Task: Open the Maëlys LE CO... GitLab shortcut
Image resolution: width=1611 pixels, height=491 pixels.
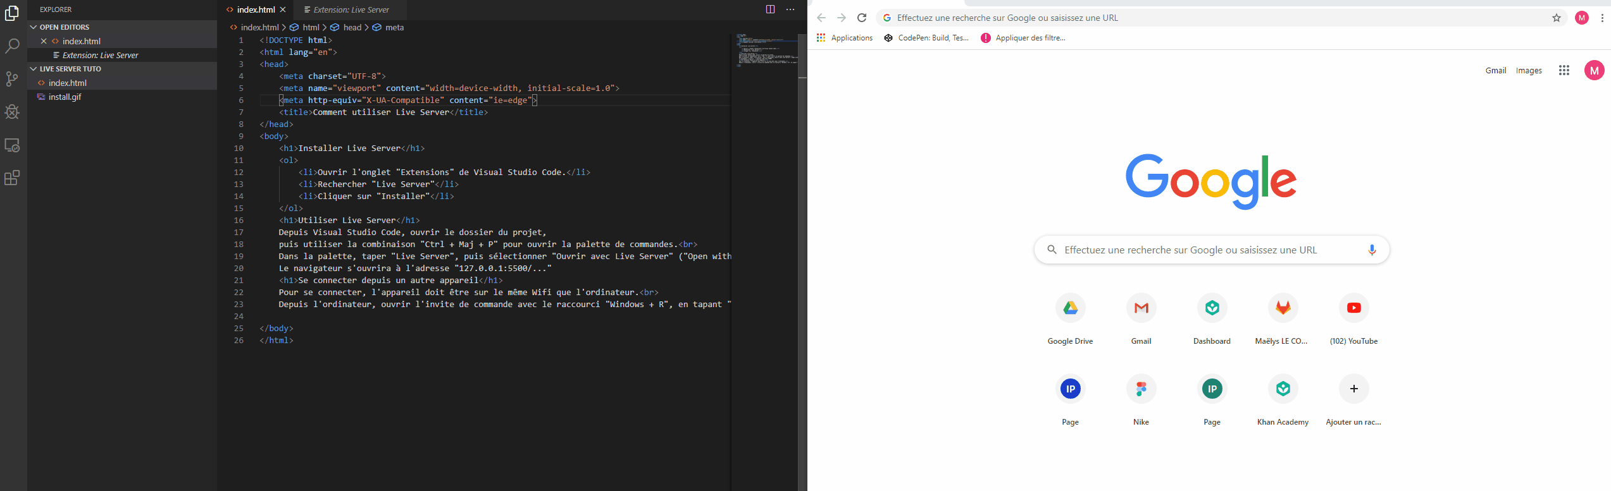Action: point(1283,319)
